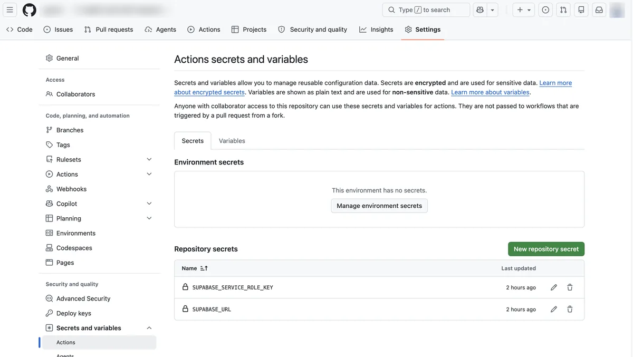Click Manage environment secrets button
The width and height of the screenshot is (633, 357).
(379, 206)
